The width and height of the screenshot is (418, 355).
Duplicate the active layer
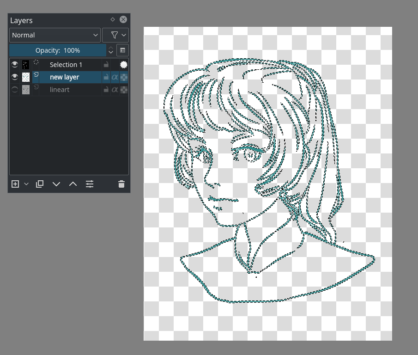click(40, 184)
